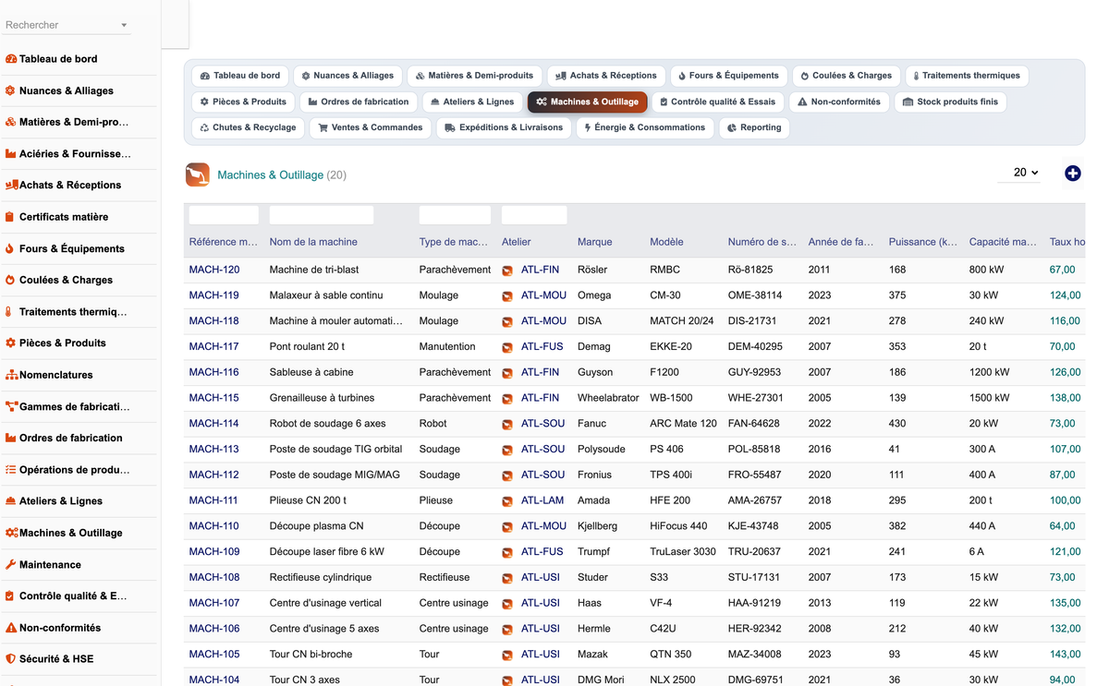Select the Contrôle qualité & Essais tab

click(716, 102)
